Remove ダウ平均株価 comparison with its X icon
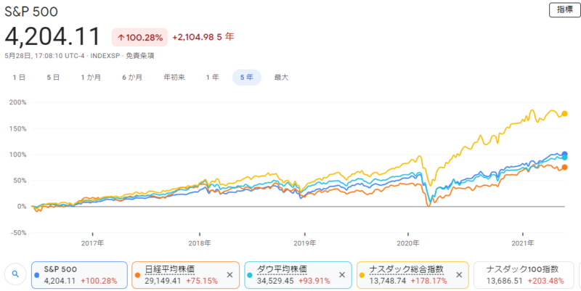The height and width of the screenshot is (291, 581). (342, 275)
